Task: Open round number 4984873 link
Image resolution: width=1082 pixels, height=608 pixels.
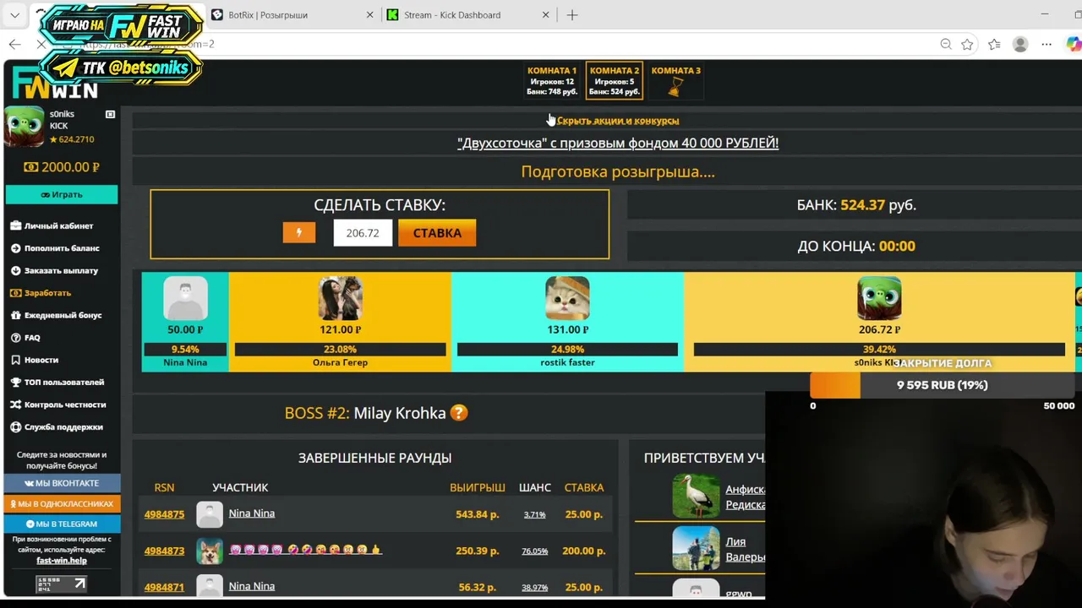Action: 164,551
